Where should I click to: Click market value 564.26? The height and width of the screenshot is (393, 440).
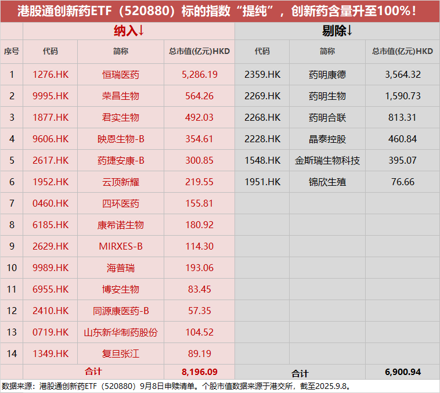pyautogui.click(x=200, y=96)
